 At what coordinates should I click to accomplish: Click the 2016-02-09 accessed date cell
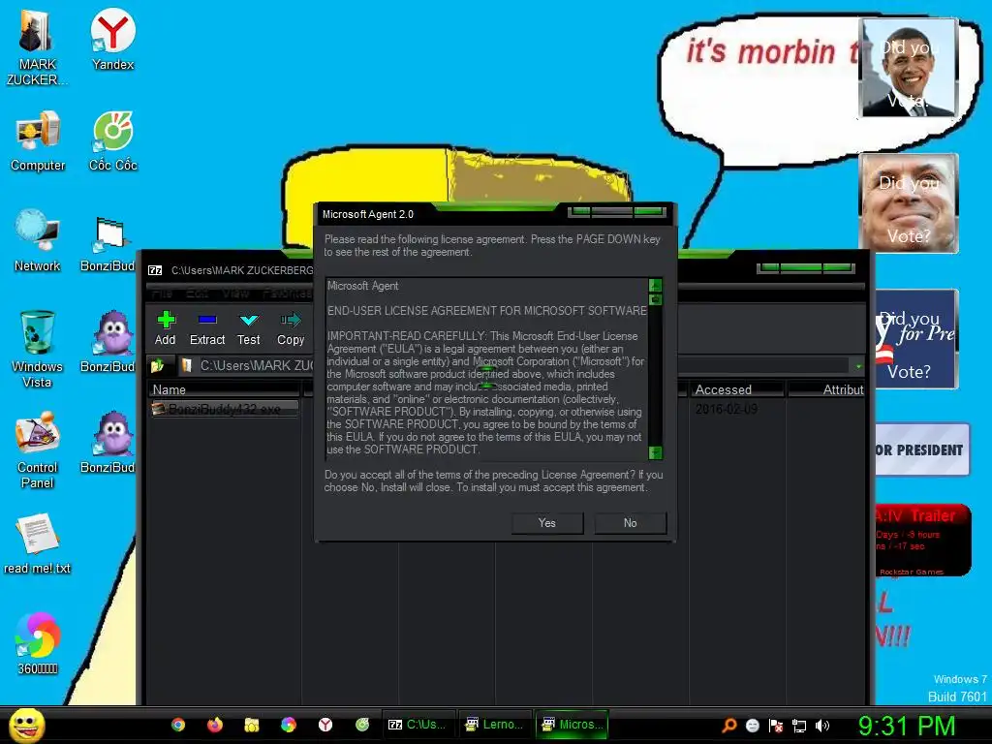tap(727, 410)
